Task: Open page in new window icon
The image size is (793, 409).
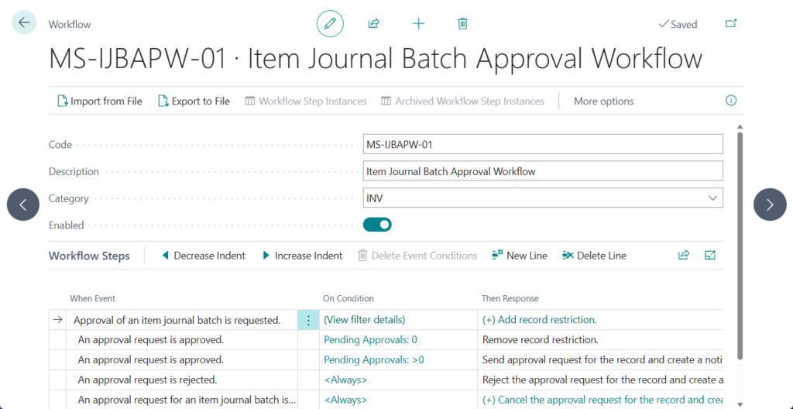Action: point(730,24)
